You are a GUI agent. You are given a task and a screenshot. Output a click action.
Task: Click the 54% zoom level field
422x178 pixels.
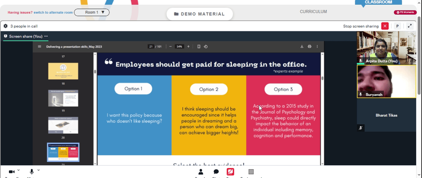click(x=179, y=46)
